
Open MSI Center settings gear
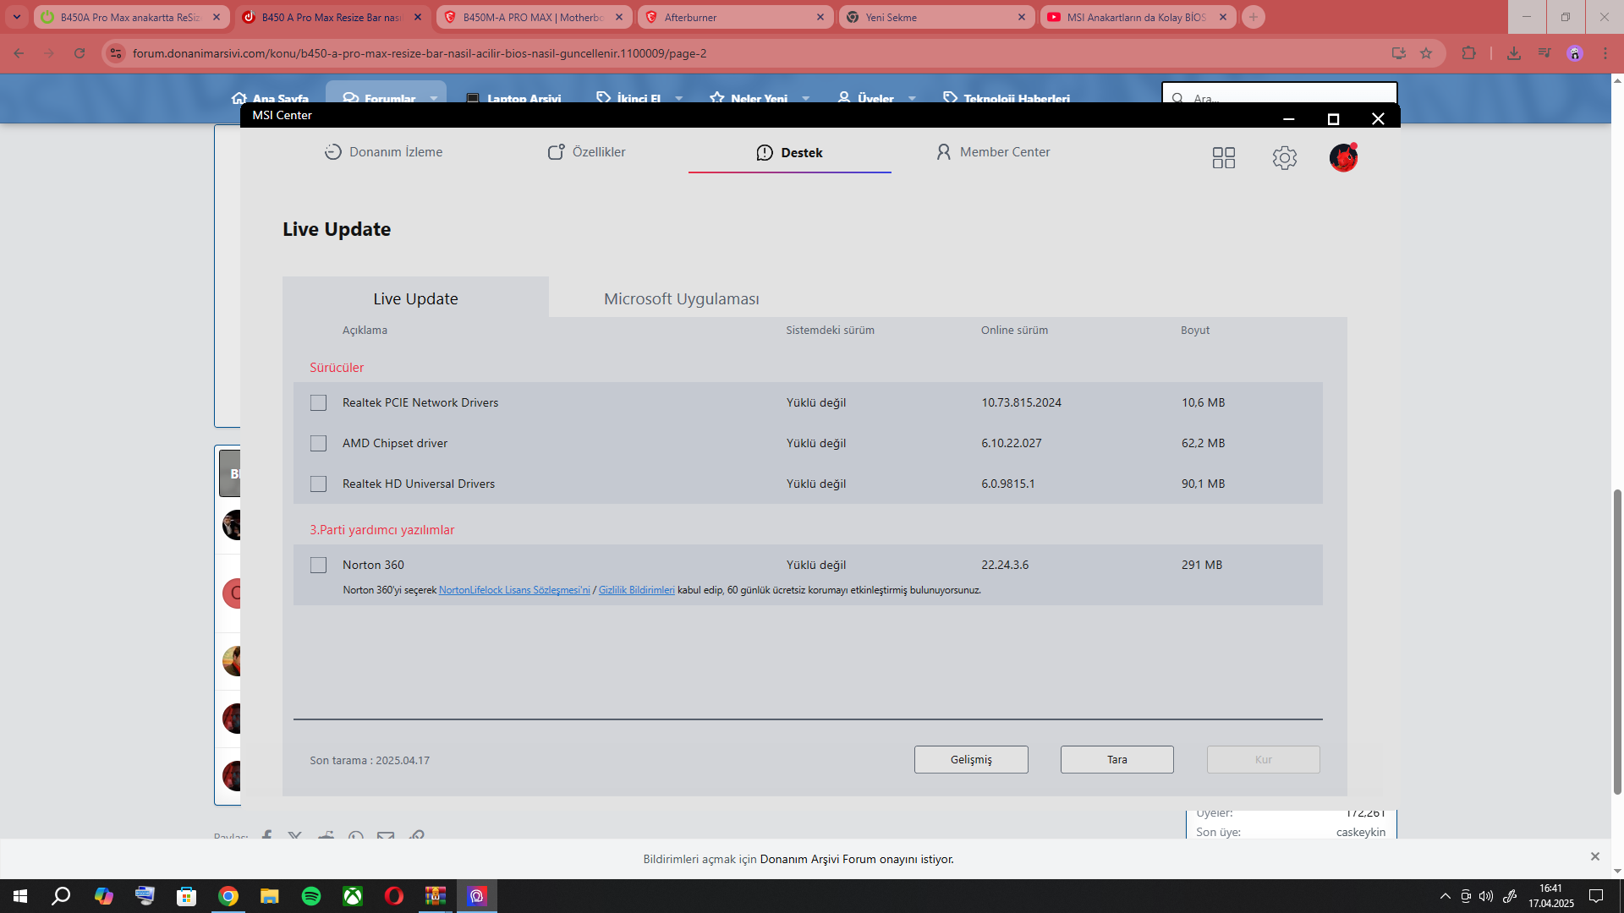click(x=1284, y=158)
